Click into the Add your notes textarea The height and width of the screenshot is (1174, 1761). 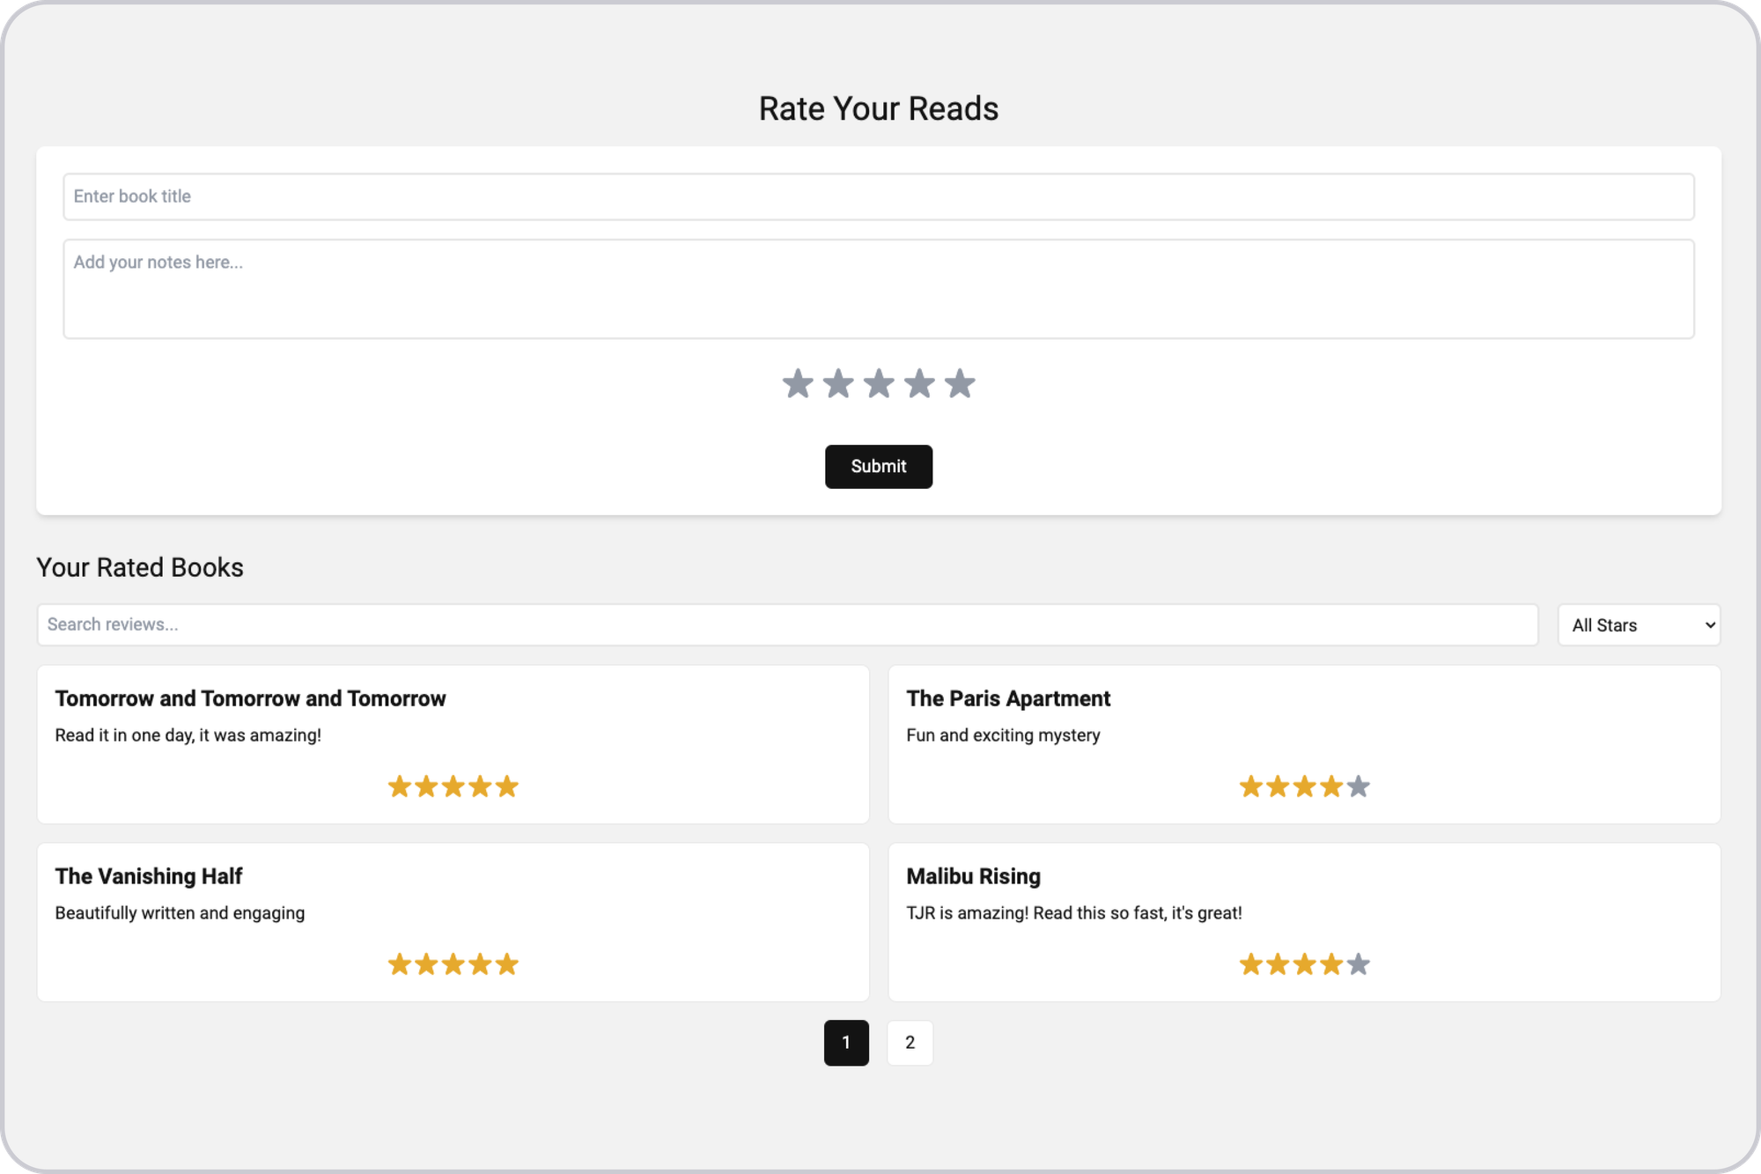(879, 289)
